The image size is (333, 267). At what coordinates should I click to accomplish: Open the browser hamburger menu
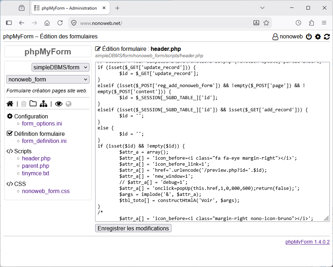324,23
